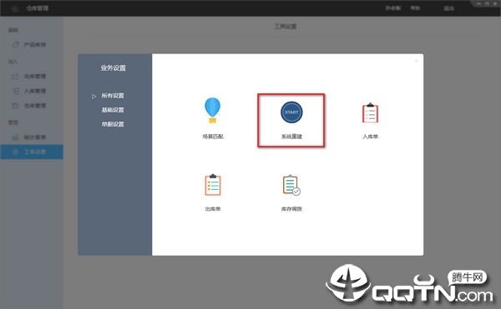Select 单据设置 in settings panel
This screenshot has height=309, width=501.
[113, 124]
